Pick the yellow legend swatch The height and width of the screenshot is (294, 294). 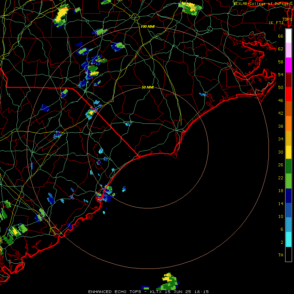pos(288,152)
